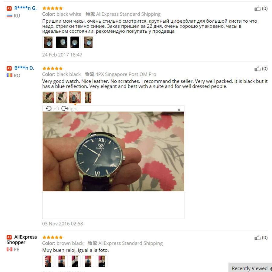
Task: Rotate the enlarged photo left
Action: (x=53, y=108)
